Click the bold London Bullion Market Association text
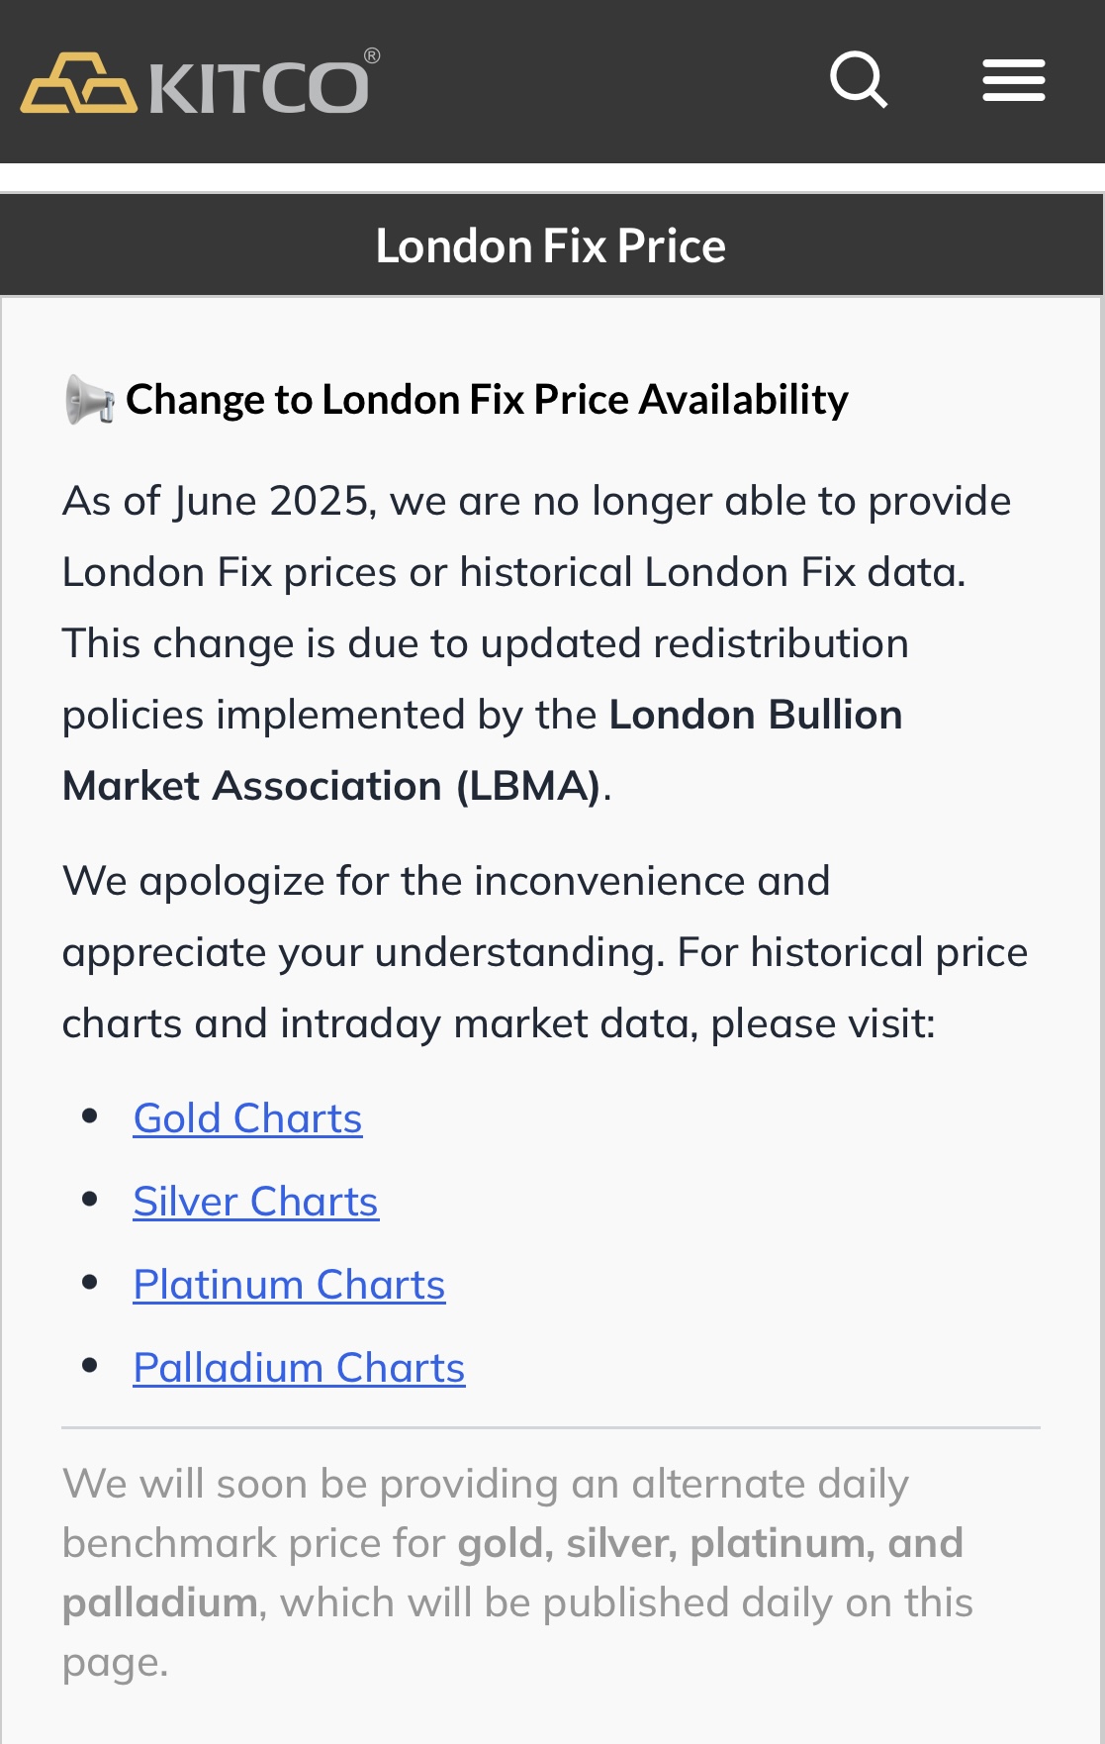The image size is (1105, 1744). [x=482, y=750]
